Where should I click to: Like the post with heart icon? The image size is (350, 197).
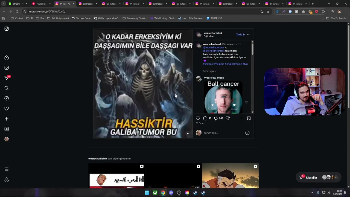point(198,118)
